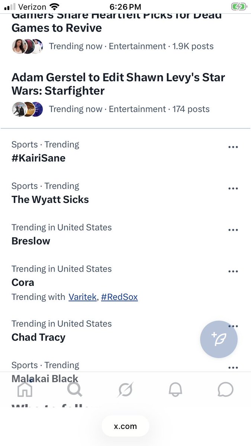Open the #RedSox hashtag link
The height and width of the screenshot is (446, 251).
119,297
